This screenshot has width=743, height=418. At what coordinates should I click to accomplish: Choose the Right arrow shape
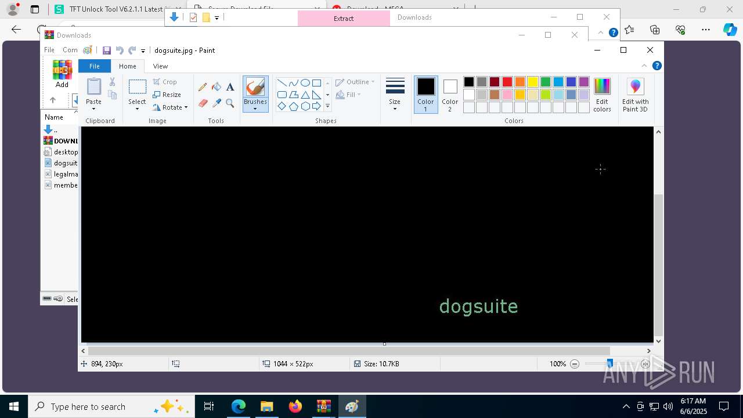316,106
